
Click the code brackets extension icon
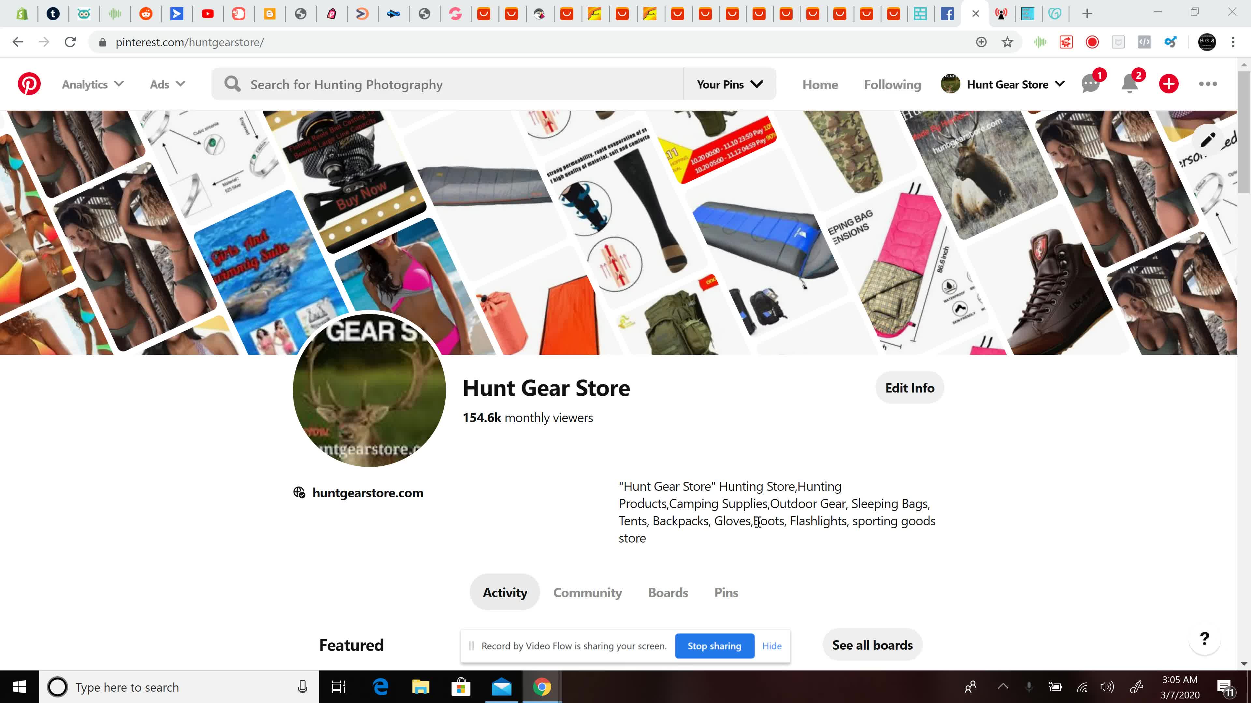[x=1144, y=42]
